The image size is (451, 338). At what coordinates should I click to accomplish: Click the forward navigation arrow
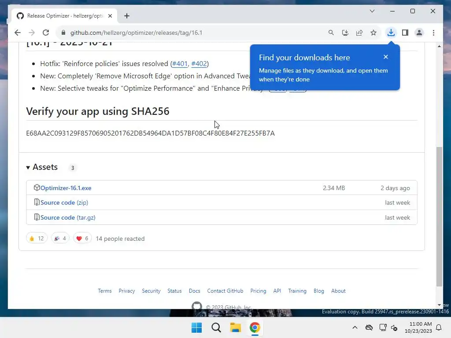coord(32,33)
